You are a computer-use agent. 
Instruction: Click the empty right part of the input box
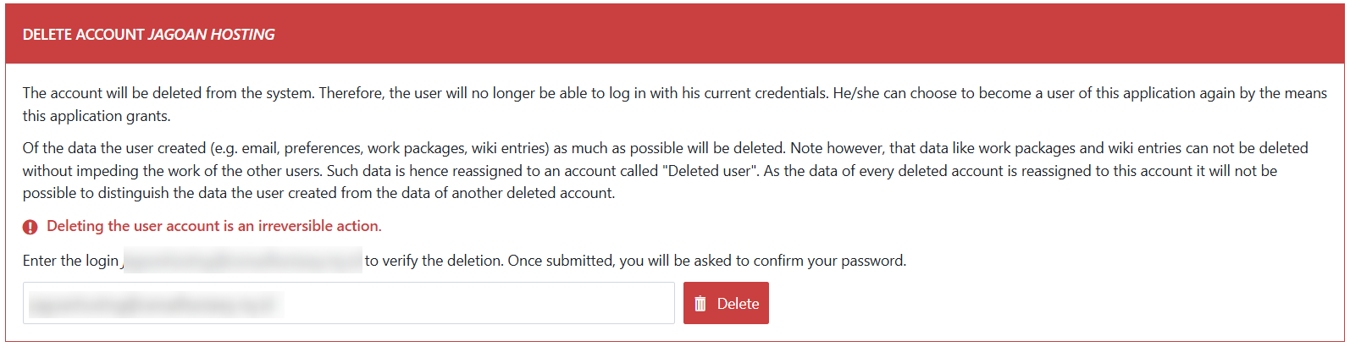pos(479,303)
